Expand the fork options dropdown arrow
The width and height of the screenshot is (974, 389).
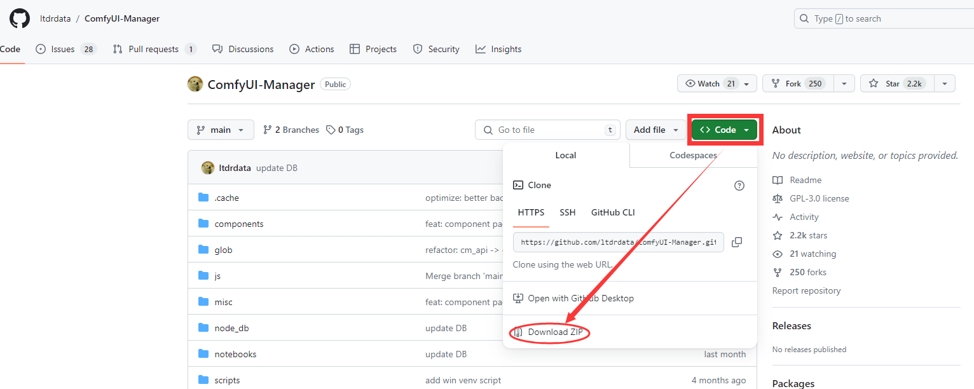[x=844, y=83]
